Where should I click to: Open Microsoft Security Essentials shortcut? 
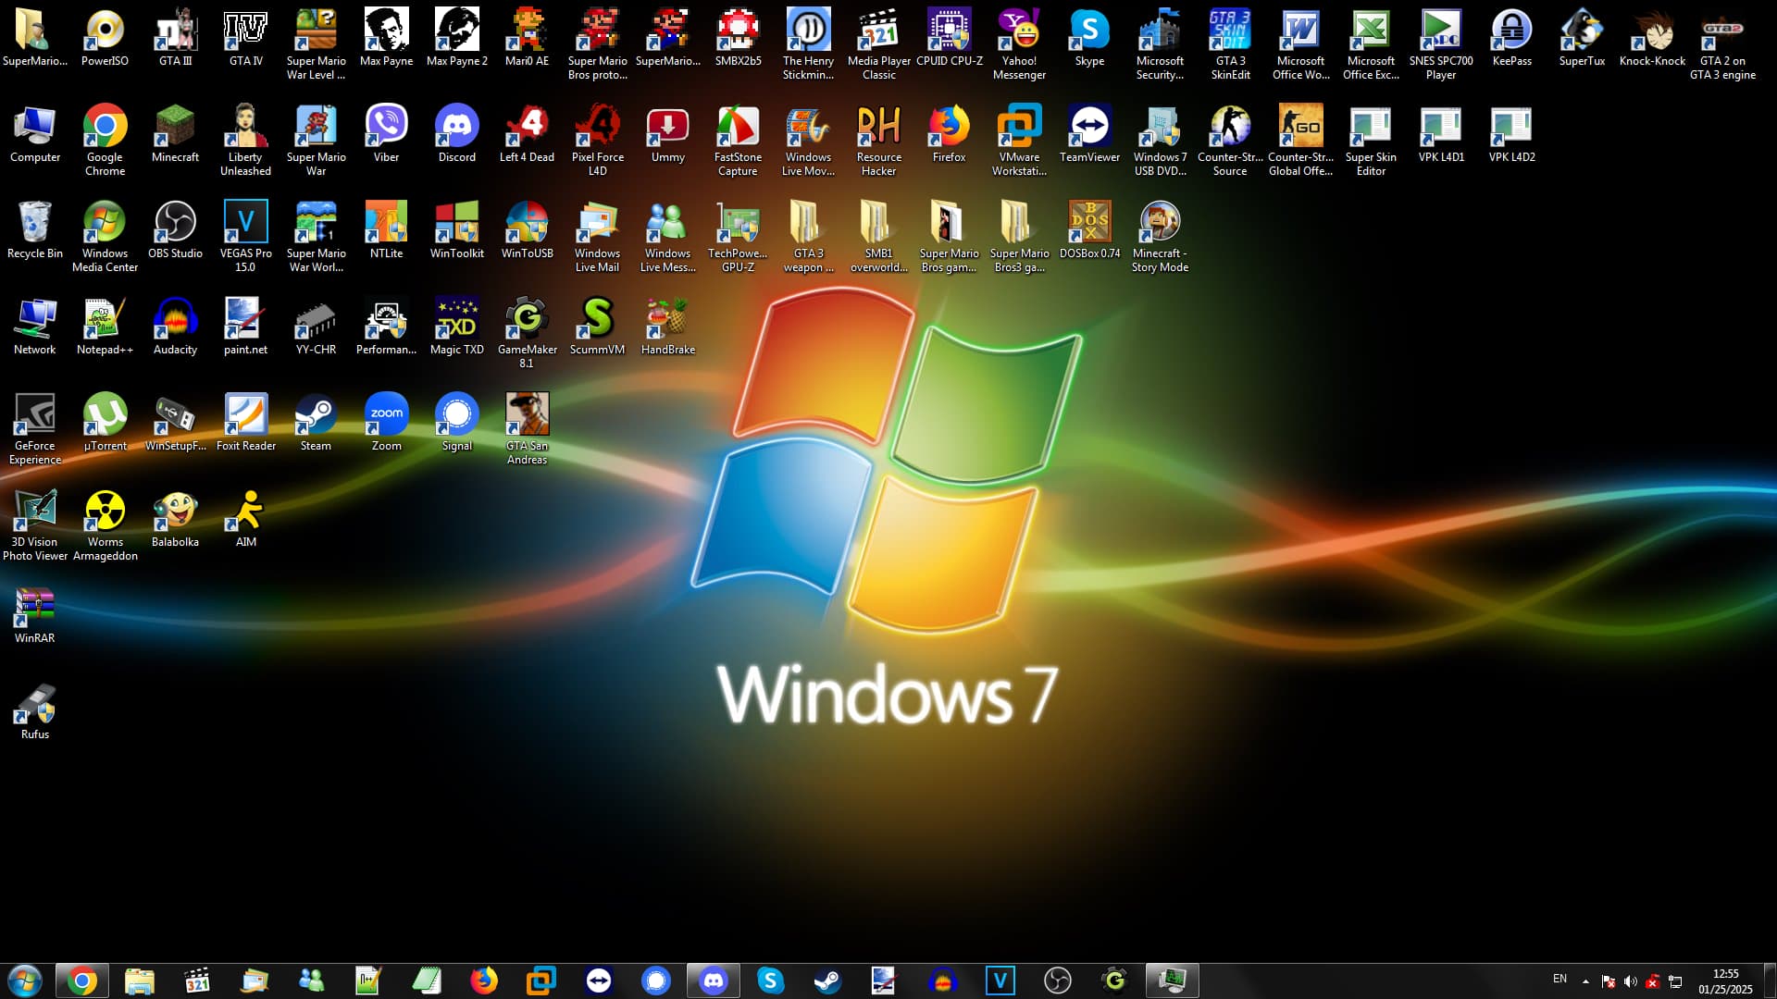tap(1160, 44)
